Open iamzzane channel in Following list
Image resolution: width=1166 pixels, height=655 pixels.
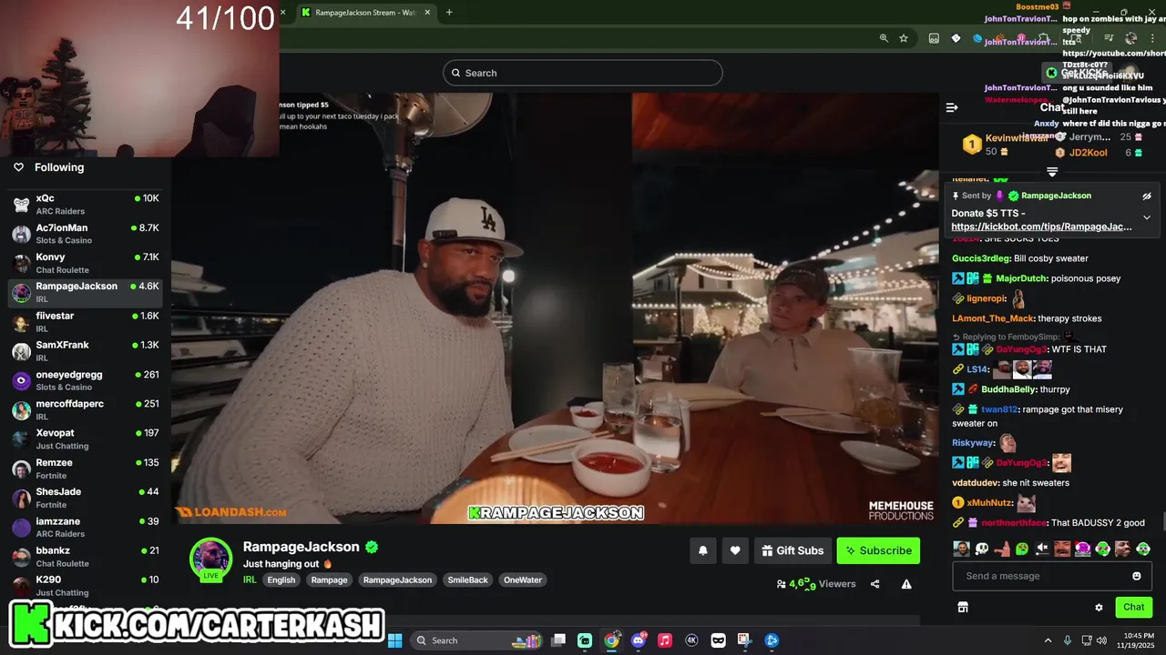pyautogui.click(x=86, y=528)
